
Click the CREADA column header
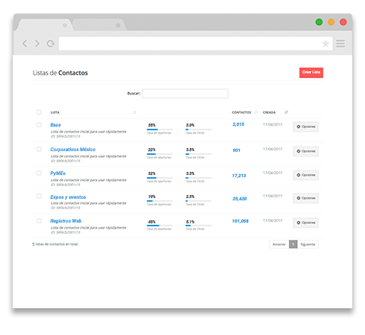tap(269, 112)
